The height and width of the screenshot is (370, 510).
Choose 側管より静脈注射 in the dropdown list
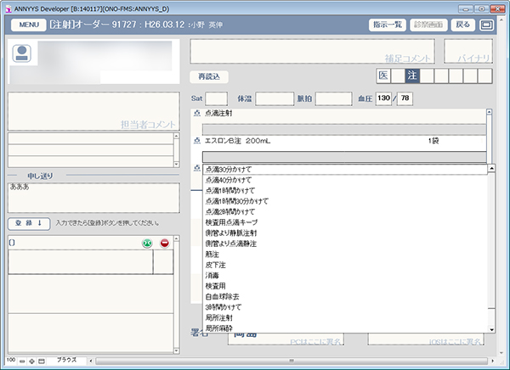231,232
